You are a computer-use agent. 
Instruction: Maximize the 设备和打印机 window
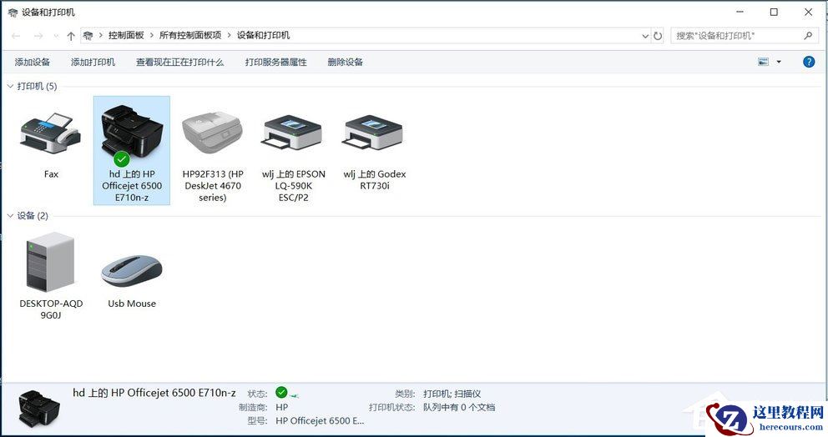[774, 12]
